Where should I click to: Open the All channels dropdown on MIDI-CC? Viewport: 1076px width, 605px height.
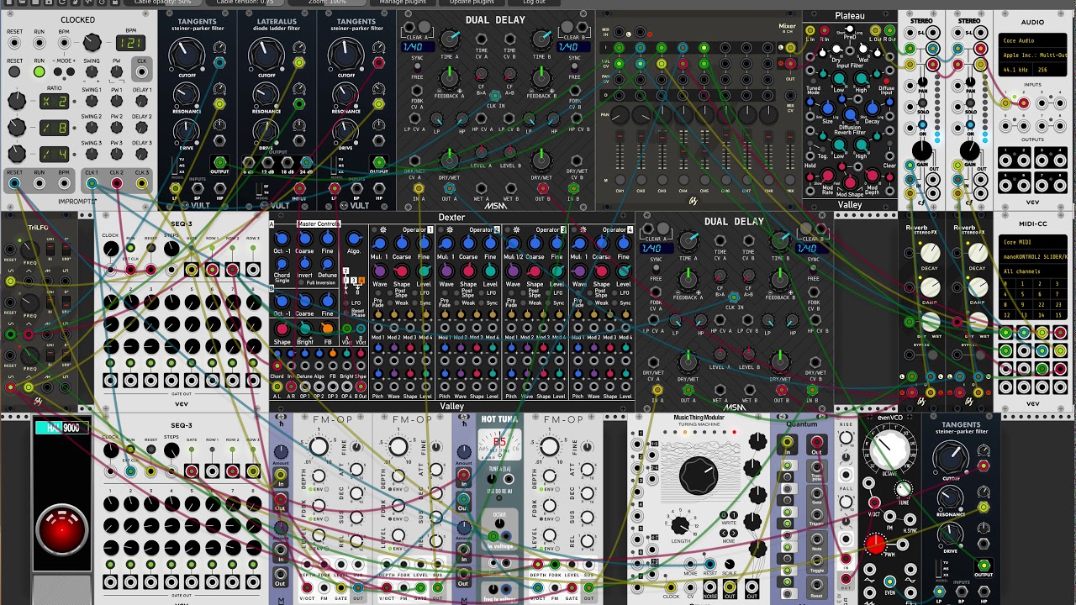[x=1032, y=271]
